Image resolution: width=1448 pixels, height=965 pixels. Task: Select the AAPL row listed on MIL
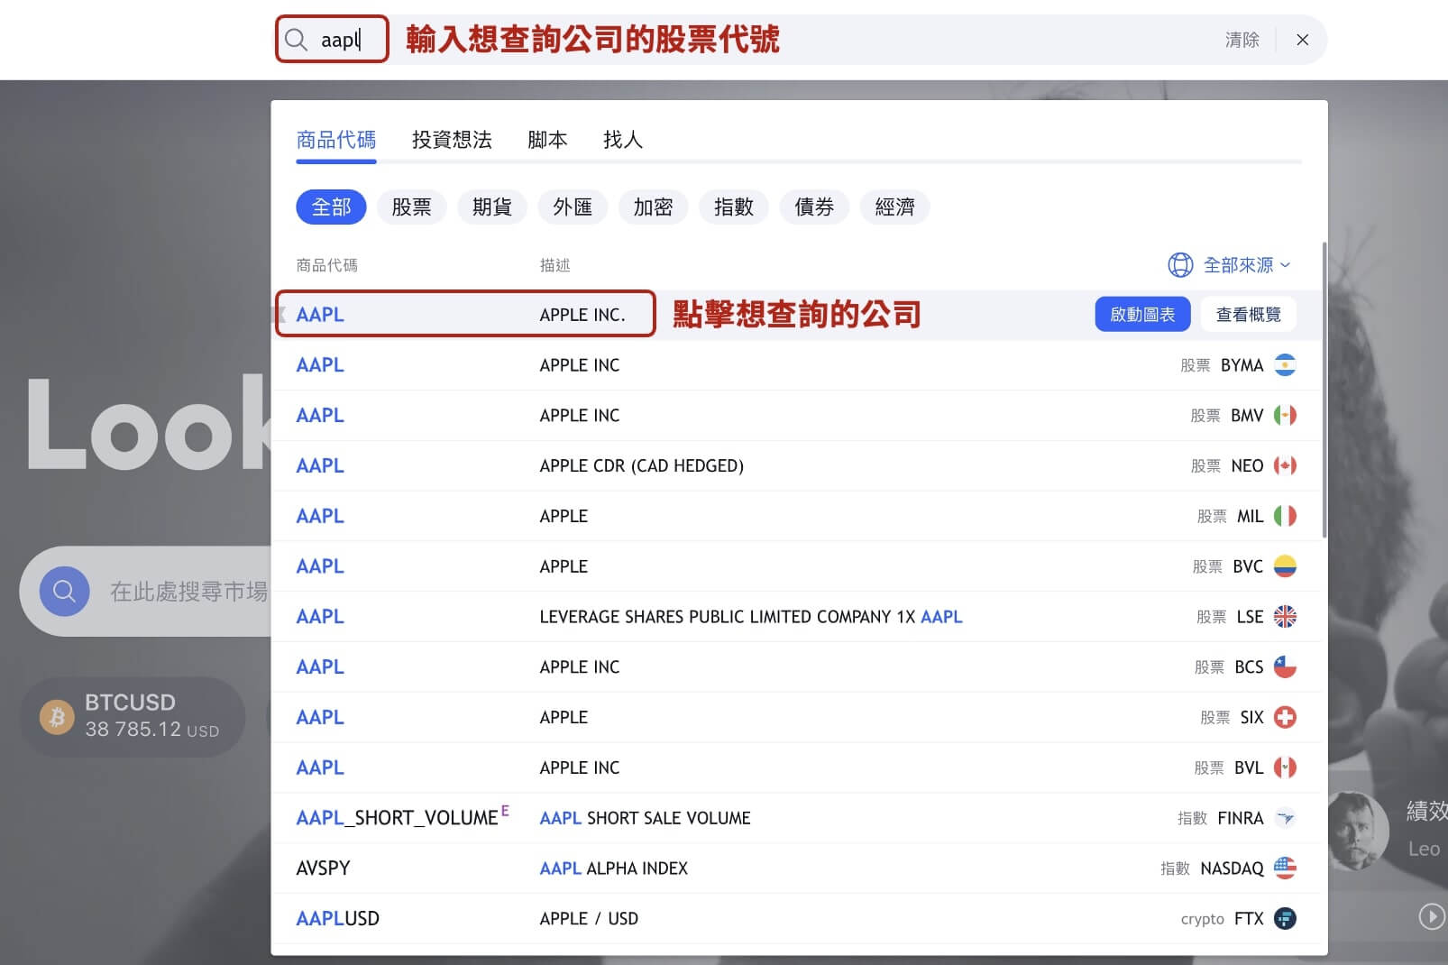tap(796, 517)
